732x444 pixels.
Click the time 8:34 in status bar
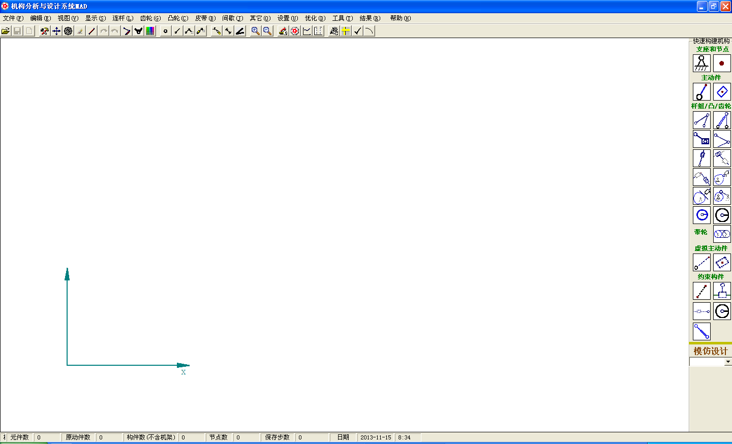click(x=404, y=437)
